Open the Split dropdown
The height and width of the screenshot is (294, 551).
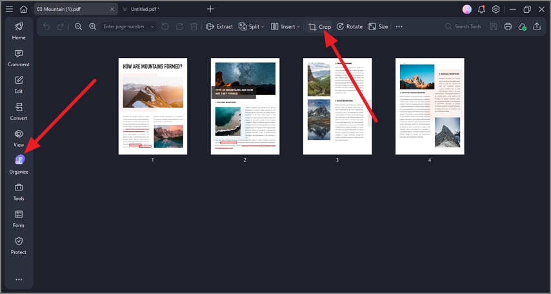pyautogui.click(x=251, y=26)
